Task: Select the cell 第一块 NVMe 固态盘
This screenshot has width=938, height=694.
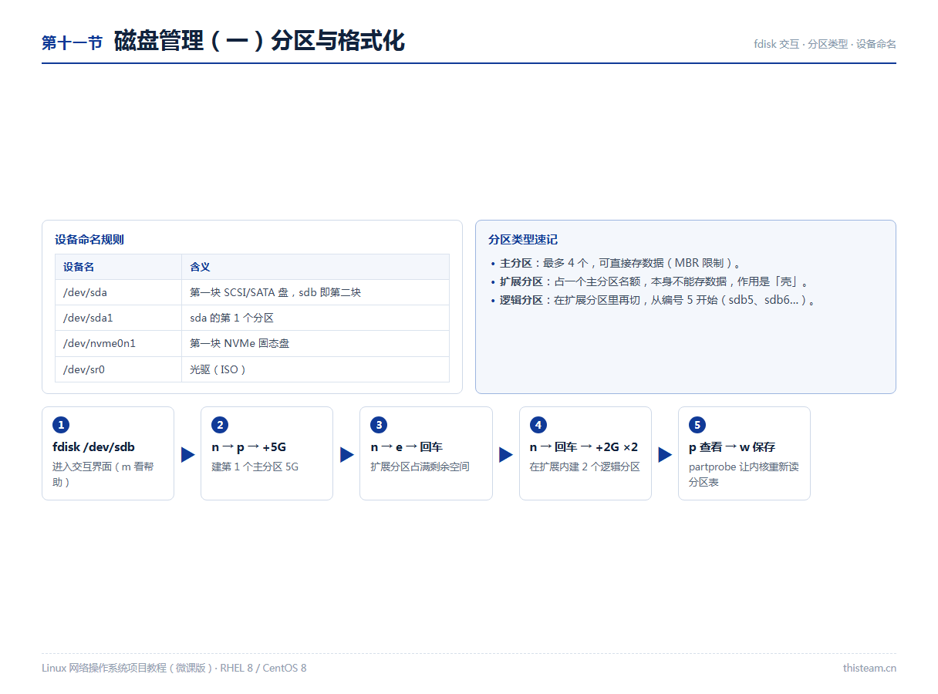Action: point(315,343)
